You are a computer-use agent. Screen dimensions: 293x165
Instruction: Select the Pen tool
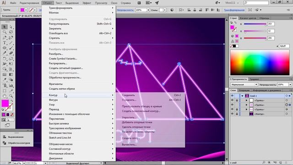coord(5,38)
